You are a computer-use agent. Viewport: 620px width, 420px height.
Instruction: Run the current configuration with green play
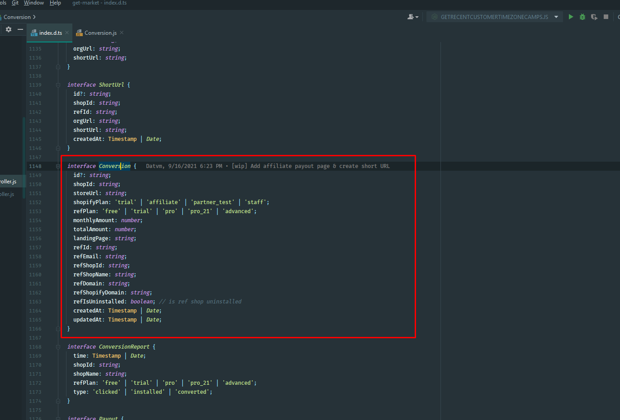click(571, 17)
